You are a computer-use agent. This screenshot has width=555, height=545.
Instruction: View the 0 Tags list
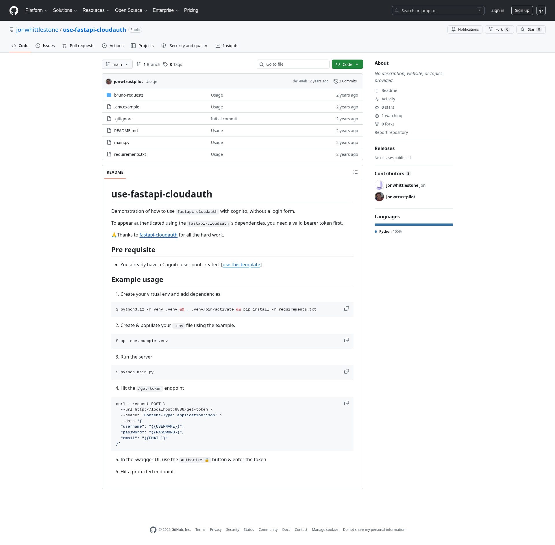click(x=173, y=64)
